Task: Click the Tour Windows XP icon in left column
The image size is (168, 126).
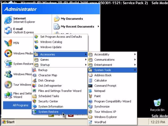Action: point(8,85)
